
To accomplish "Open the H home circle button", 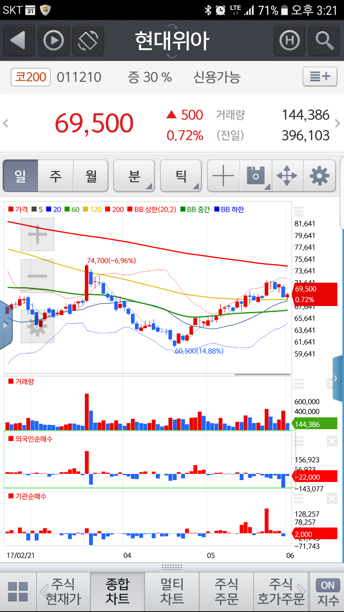I will (x=289, y=40).
